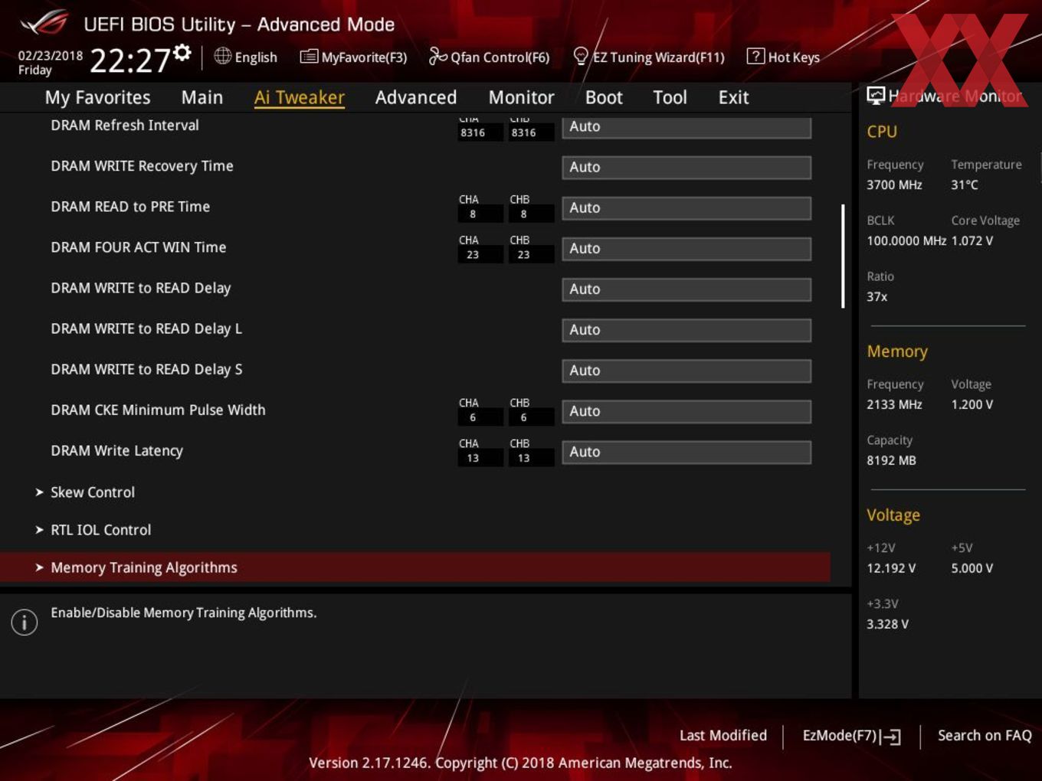The width and height of the screenshot is (1042, 781).
Task: Edit DRAM Write Latency Auto field
Action: click(x=686, y=452)
